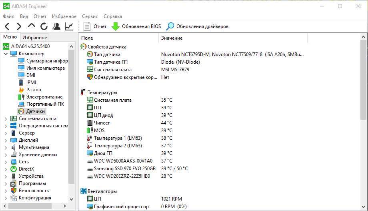
Task: Click the Значение column header
Action: [172, 38]
